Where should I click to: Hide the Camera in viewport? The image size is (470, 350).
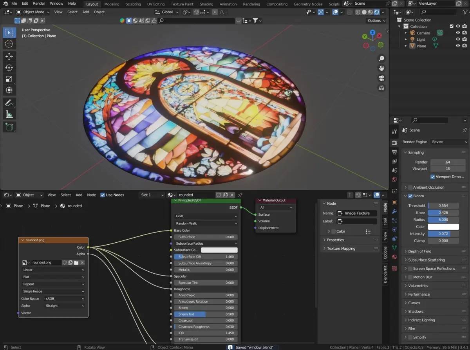(x=458, y=33)
